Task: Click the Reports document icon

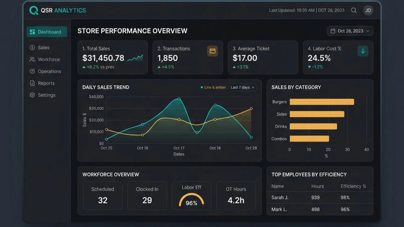Action: tap(32, 83)
